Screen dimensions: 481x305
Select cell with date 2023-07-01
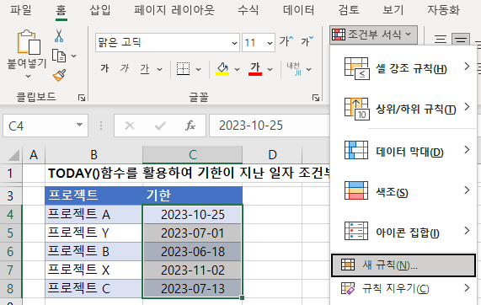(x=192, y=233)
